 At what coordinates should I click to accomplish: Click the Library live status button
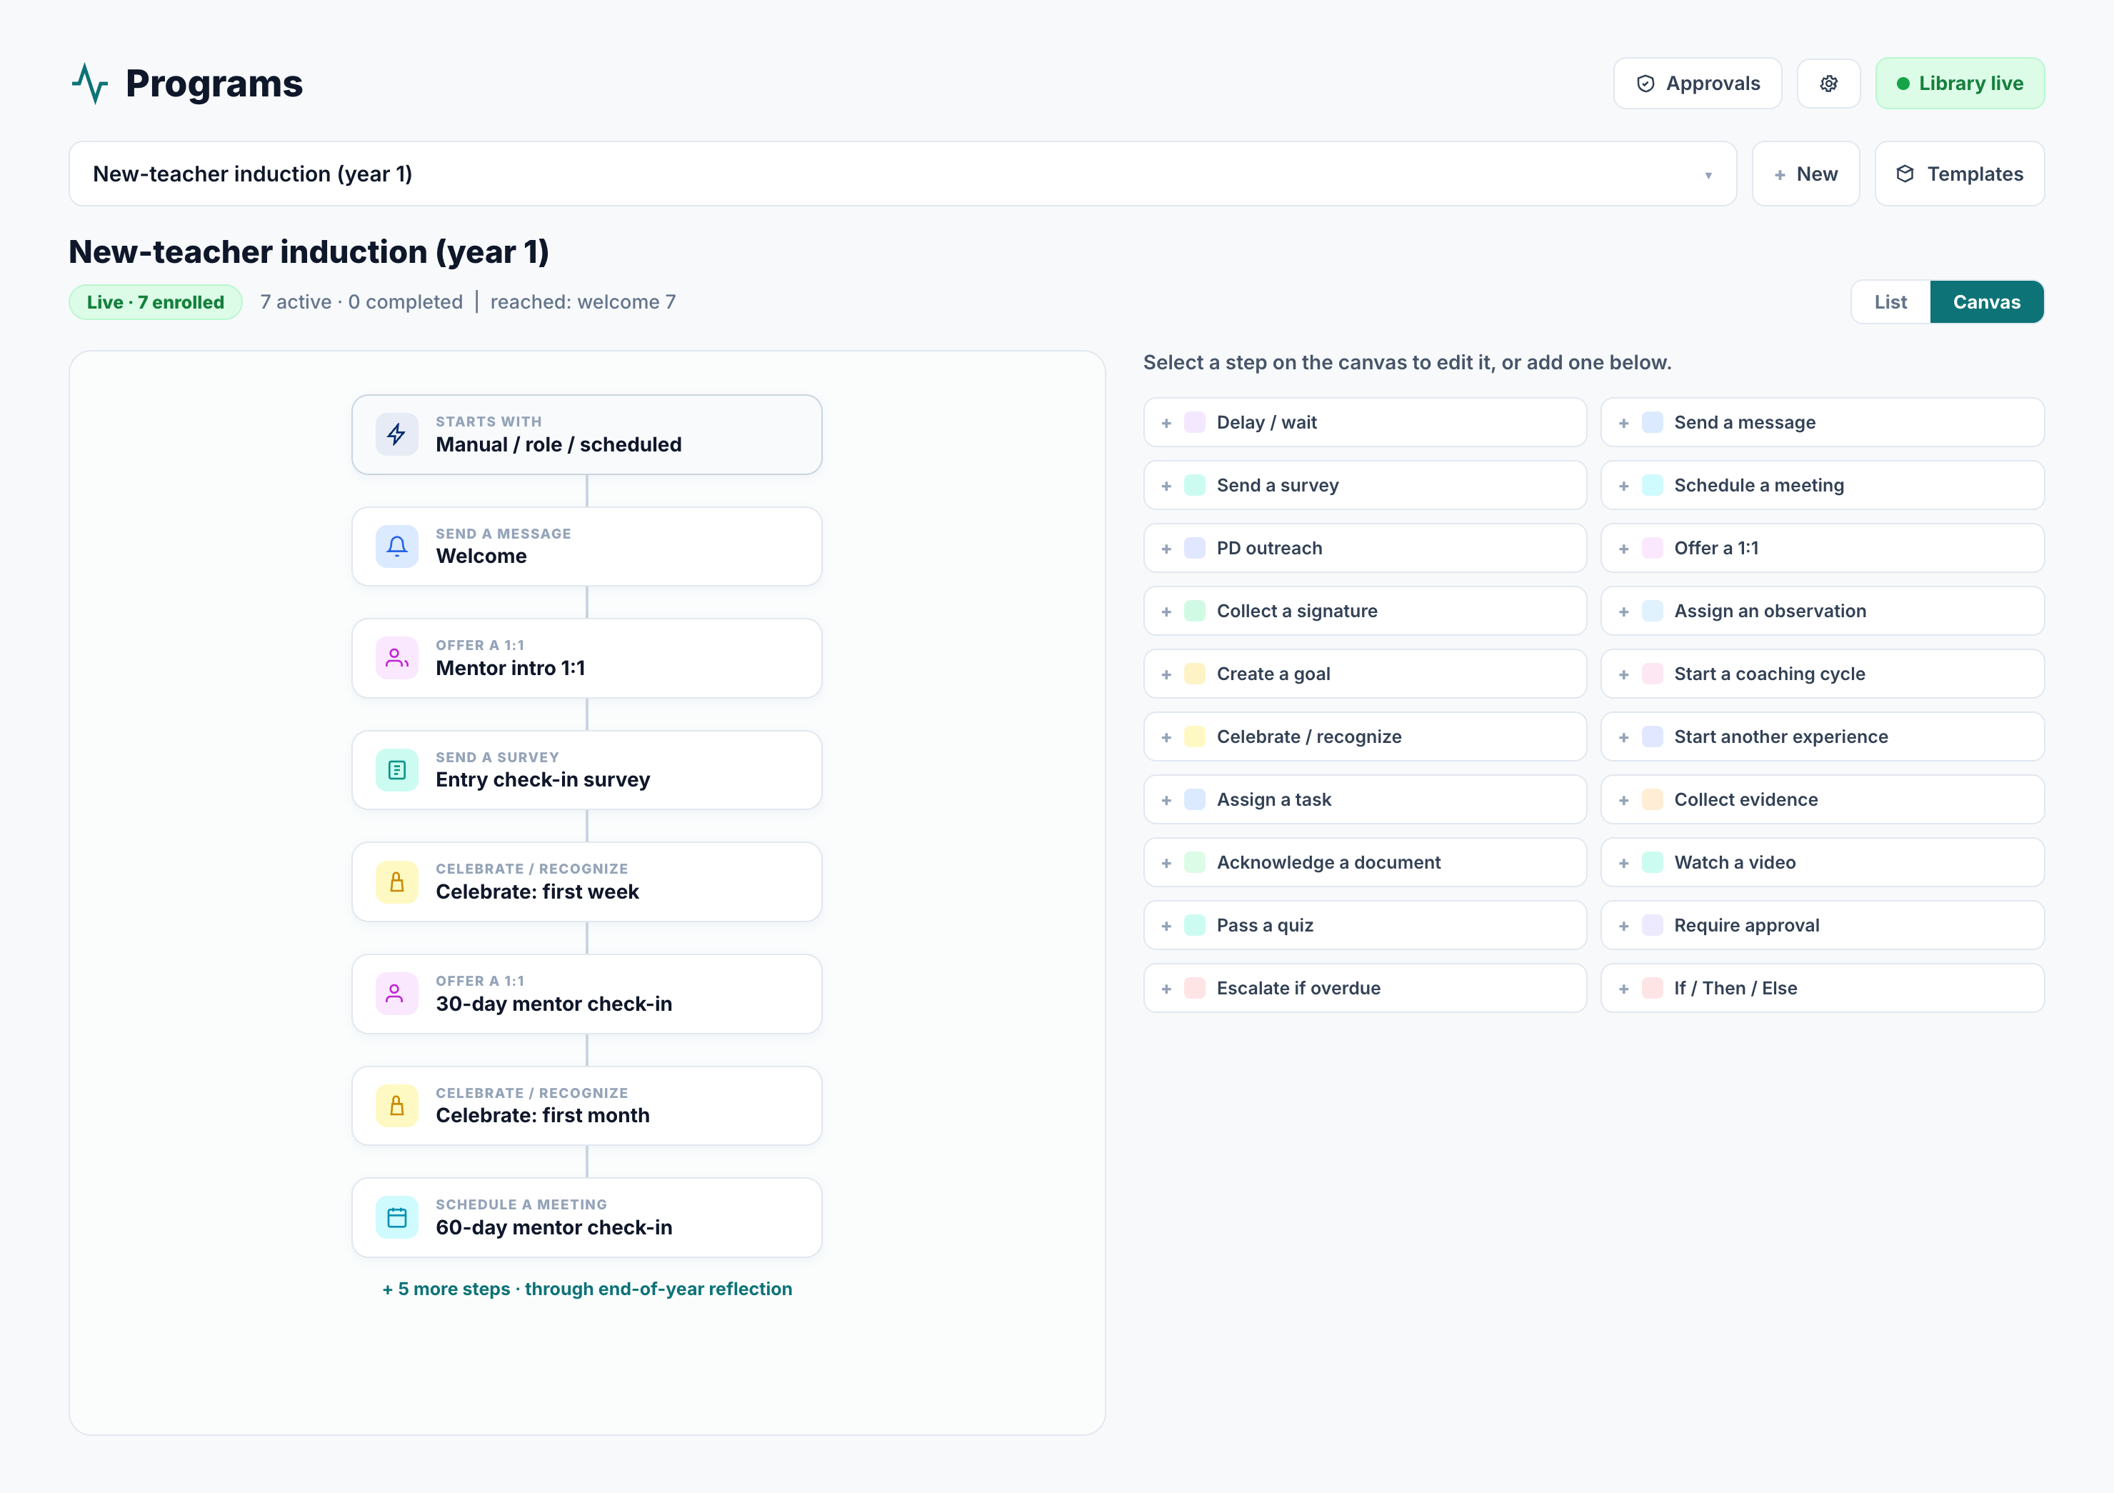[x=1959, y=84]
